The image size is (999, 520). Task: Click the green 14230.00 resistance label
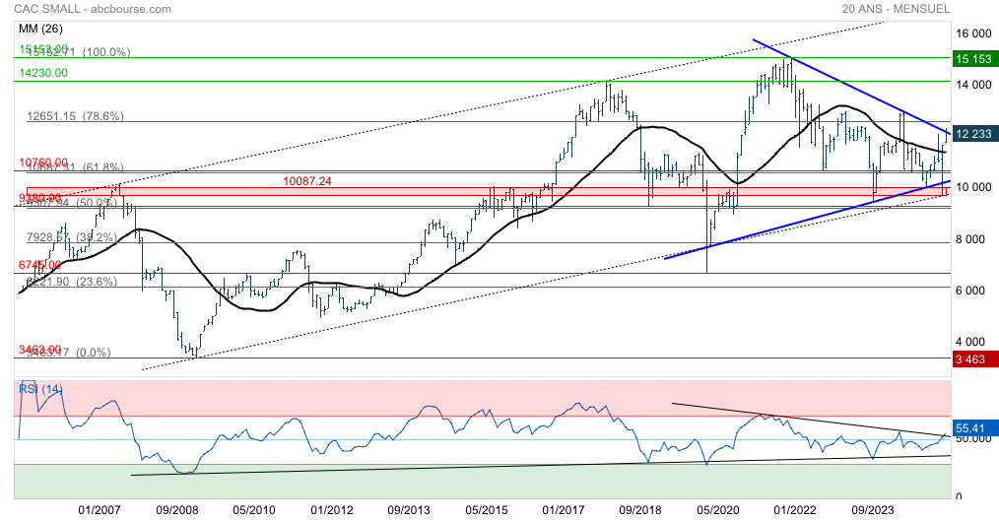tap(43, 73)
